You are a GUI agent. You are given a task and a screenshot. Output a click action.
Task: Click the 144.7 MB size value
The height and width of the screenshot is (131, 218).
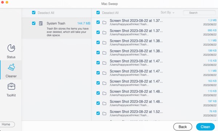coord(84,23)
